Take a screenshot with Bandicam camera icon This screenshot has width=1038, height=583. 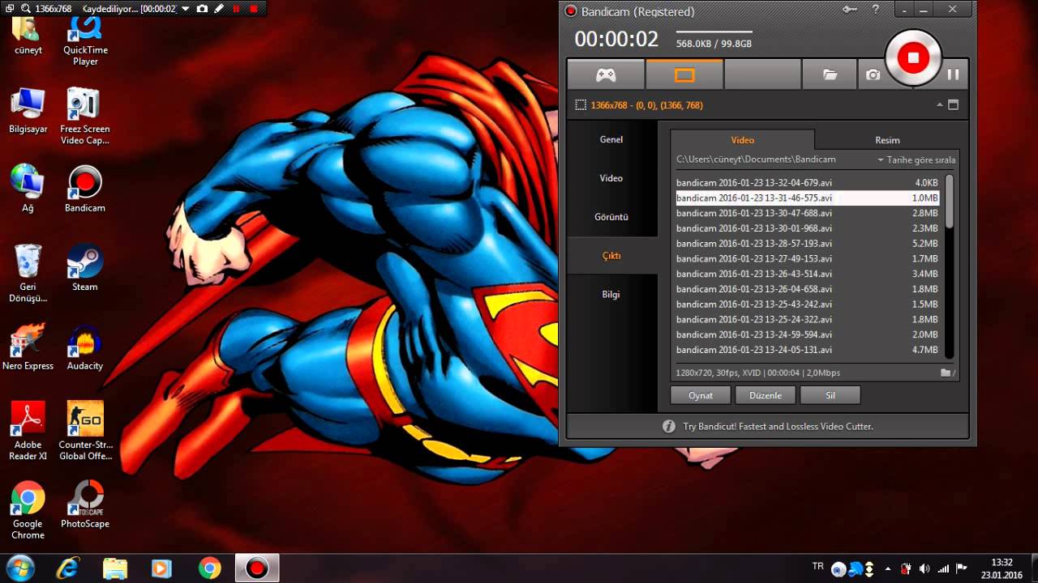873,74
